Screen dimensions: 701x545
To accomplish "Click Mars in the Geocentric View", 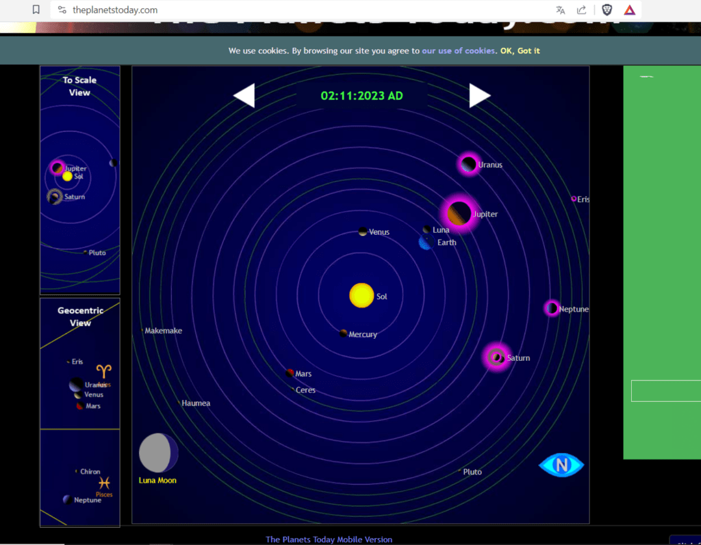I will tap(80, 406).
